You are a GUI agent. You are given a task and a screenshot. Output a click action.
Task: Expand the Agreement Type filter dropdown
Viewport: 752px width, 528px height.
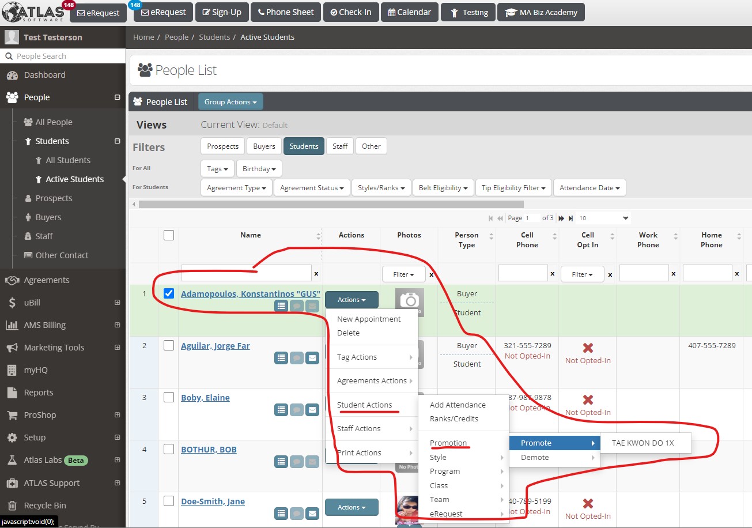236,188
